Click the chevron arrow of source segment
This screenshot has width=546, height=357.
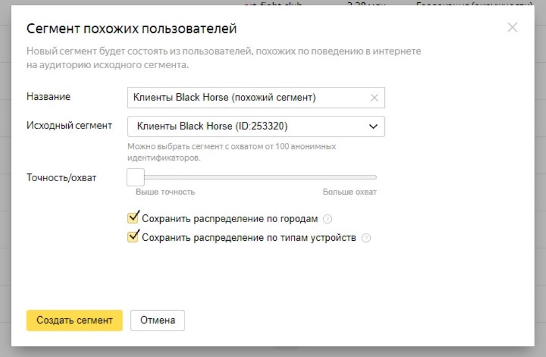373,127
